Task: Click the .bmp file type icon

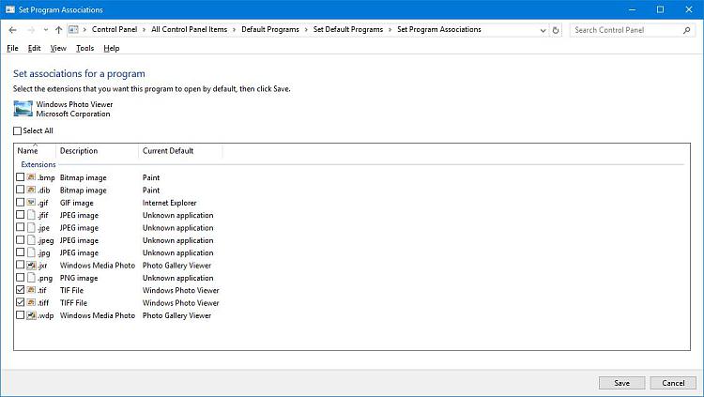Action: 31,177
